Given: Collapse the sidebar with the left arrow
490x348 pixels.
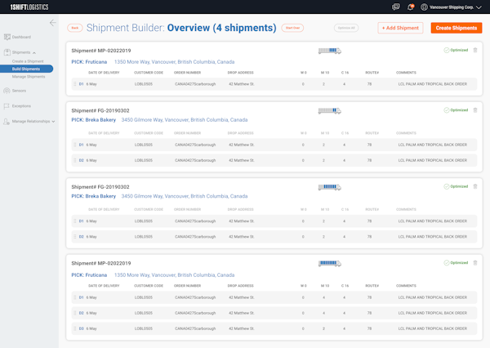Looking at the screenshot, I should click(x=53, y=23).
